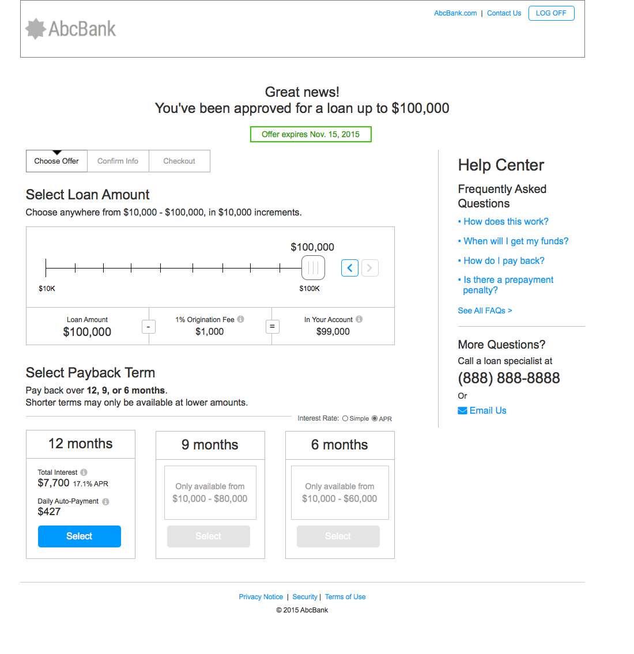The image size is (634, 654).
Task: Select the APR interest rate option
Action: click(x=375, y=419)
